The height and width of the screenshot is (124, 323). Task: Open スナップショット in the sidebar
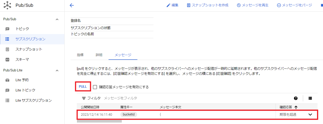pos(29,49)
